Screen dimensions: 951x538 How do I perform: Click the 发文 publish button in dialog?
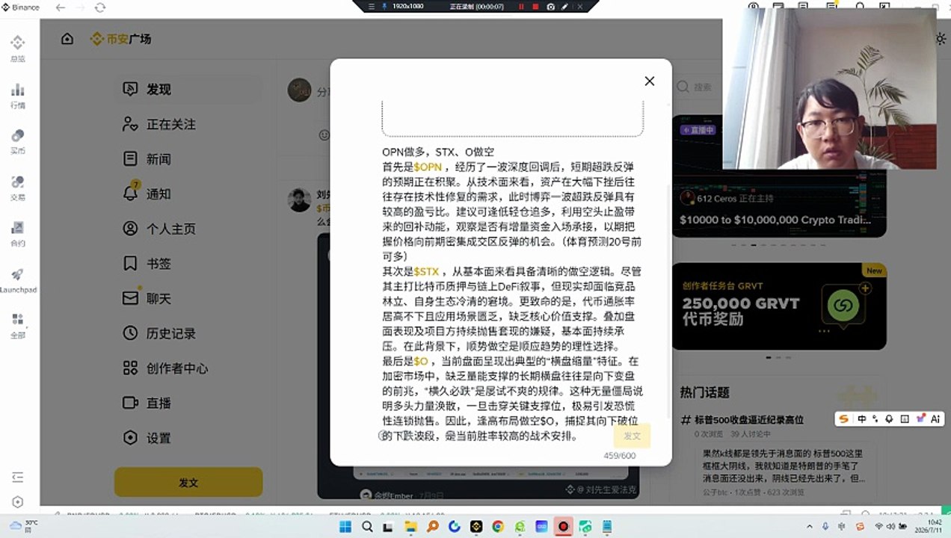(x=632, y=436)
